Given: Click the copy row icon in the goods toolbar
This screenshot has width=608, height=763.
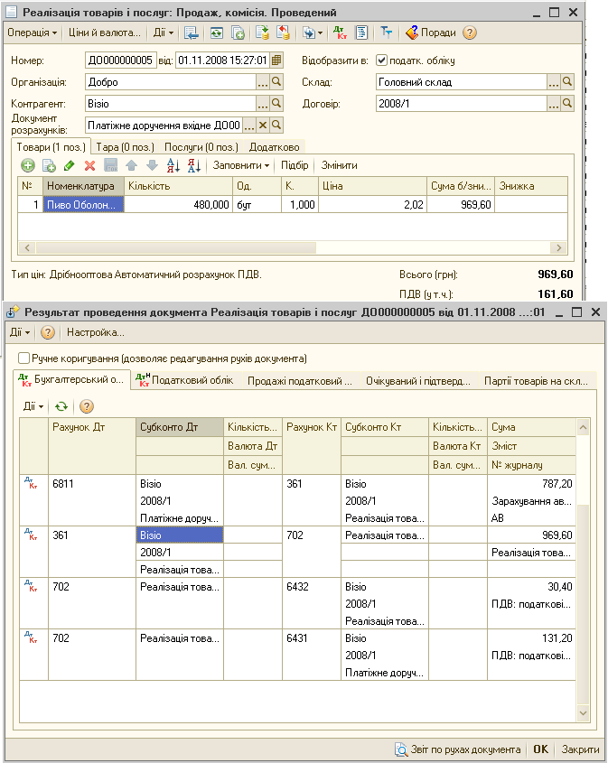Looking at the screenshot, I should pos(49,165).
